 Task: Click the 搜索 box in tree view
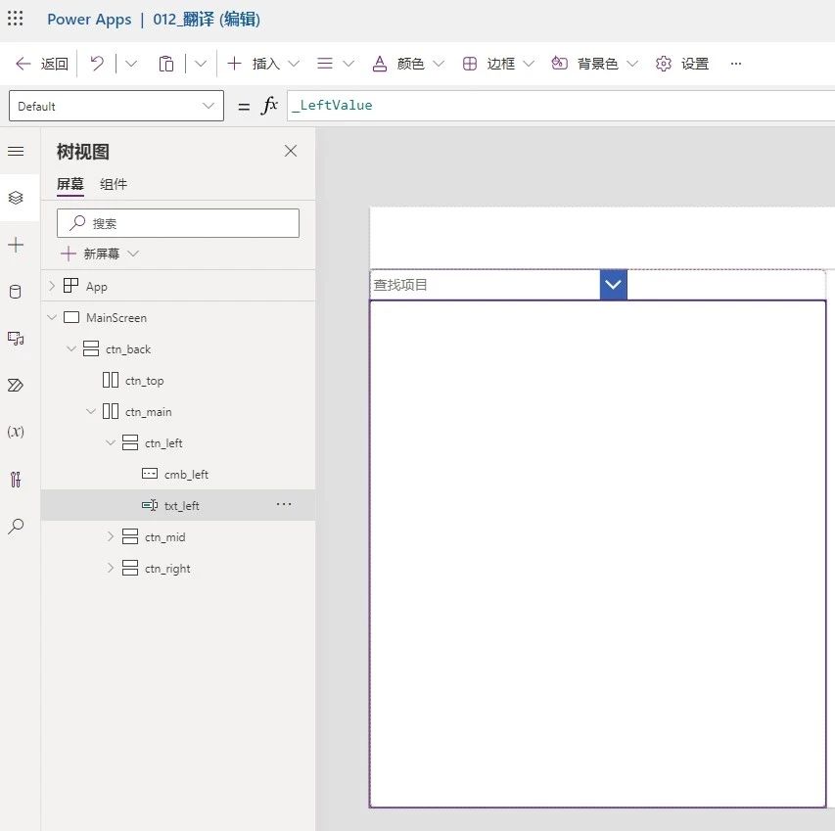[x=178, y=223]
